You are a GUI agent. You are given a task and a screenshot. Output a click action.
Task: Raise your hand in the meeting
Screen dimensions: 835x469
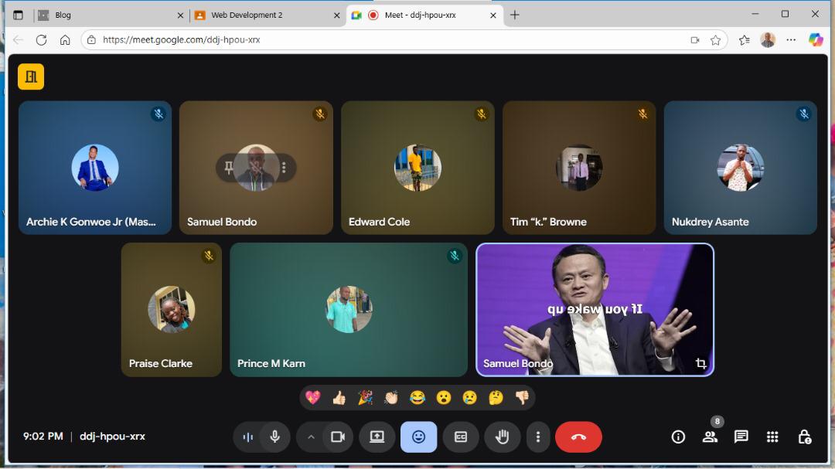pos(502,437)
